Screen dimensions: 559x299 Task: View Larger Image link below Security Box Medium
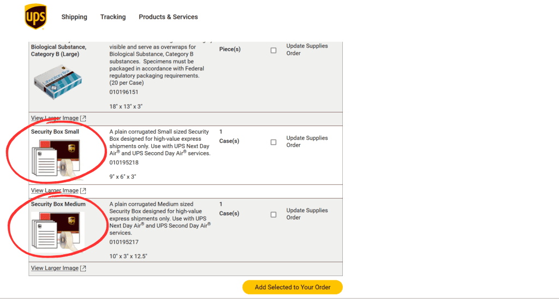click(x=55, y=268)
